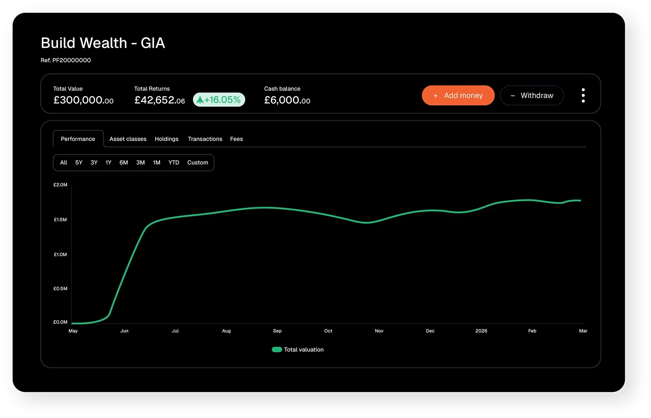
Task: Select the 5Y time range
Action: pos(79,162)
